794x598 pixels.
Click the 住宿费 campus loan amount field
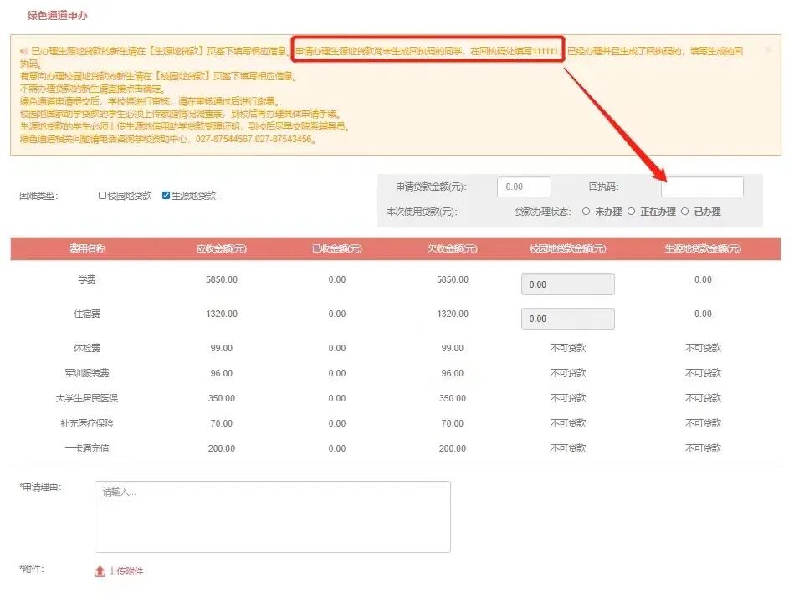tap(567, 318)
